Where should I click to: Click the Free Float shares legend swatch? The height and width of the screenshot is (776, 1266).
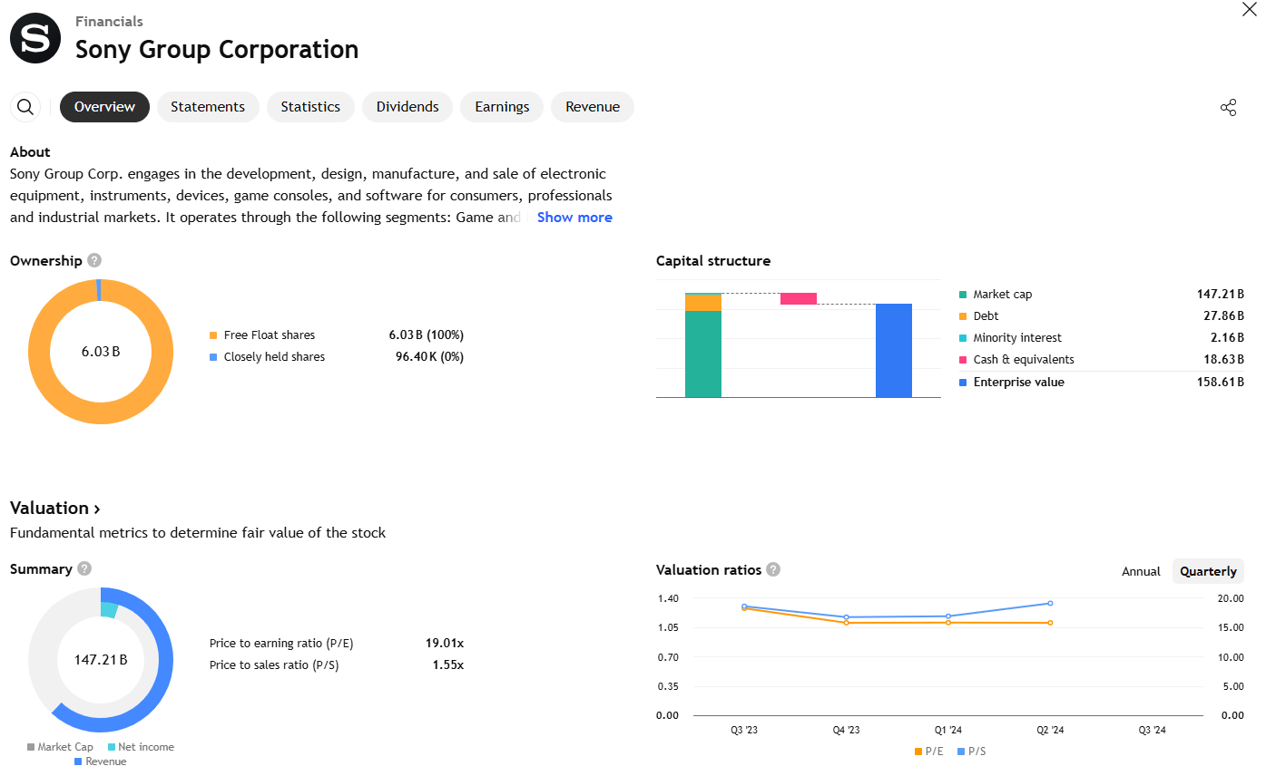[x=213, y=335]
